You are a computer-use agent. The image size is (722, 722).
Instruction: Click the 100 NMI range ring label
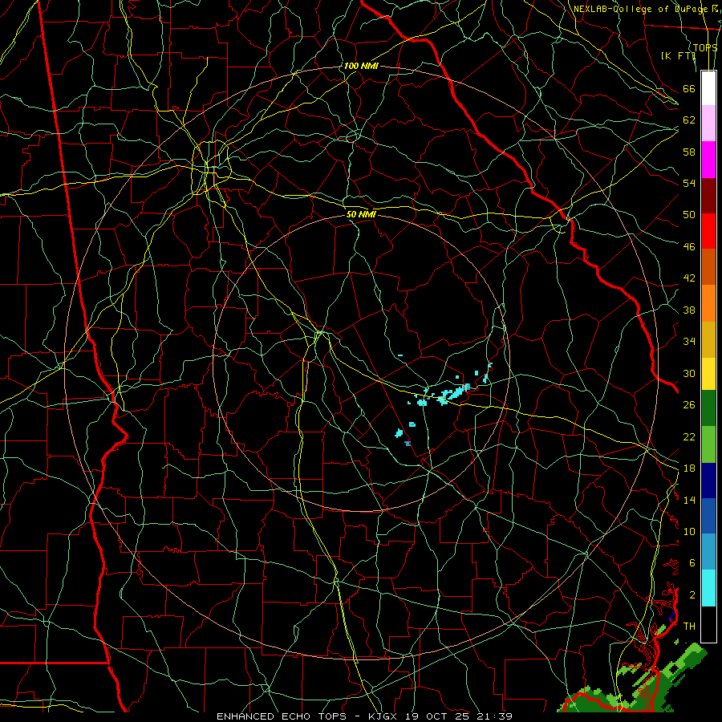click(360, 66)
